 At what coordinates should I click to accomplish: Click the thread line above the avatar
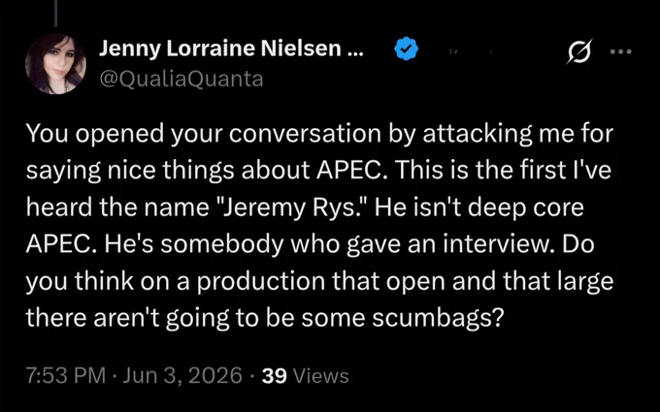coord(55,14)
